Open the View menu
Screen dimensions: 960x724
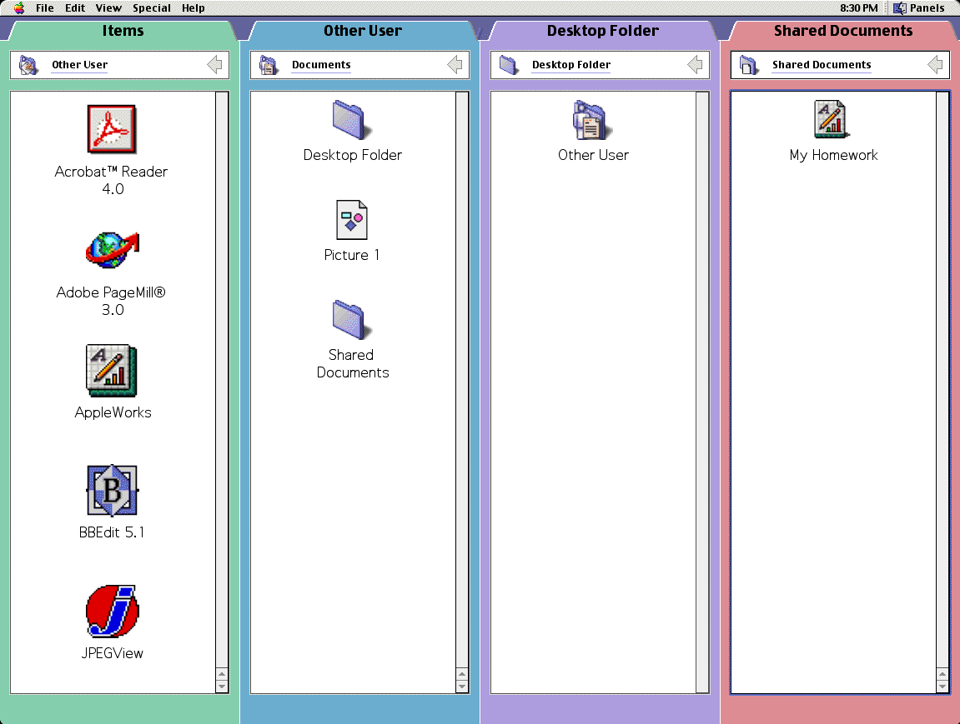[x=108, y=8]
